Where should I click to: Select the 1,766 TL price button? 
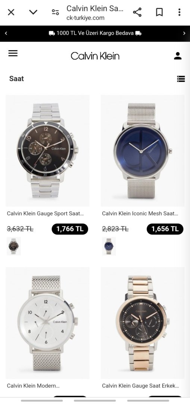(x=70, y=229)
